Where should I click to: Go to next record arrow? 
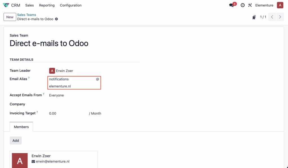point(280,17)
